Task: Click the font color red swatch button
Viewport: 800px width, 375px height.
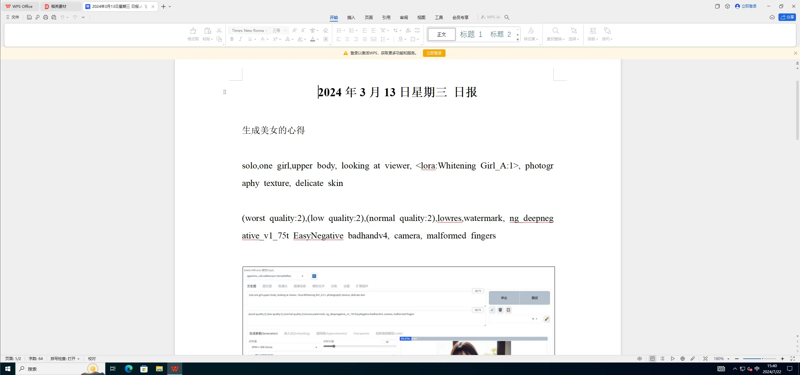Action: [312, 39]
